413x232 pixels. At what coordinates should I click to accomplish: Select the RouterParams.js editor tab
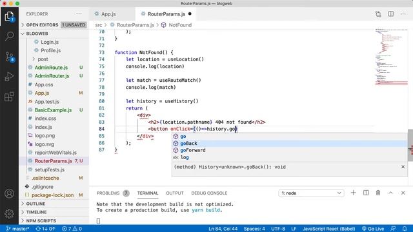166,14
